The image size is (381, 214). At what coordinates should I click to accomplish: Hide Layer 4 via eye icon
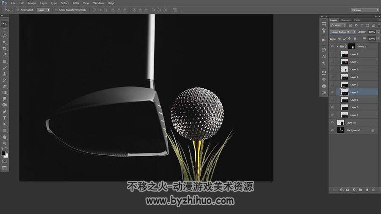click(x=332, y=115)
